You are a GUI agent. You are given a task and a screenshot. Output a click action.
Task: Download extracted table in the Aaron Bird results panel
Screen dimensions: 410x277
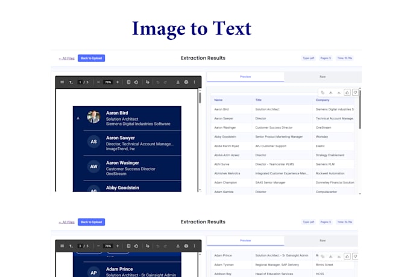click(x=331, y=92)
